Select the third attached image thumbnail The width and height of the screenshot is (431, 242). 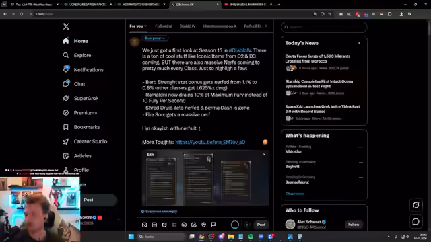pos(236,182)
